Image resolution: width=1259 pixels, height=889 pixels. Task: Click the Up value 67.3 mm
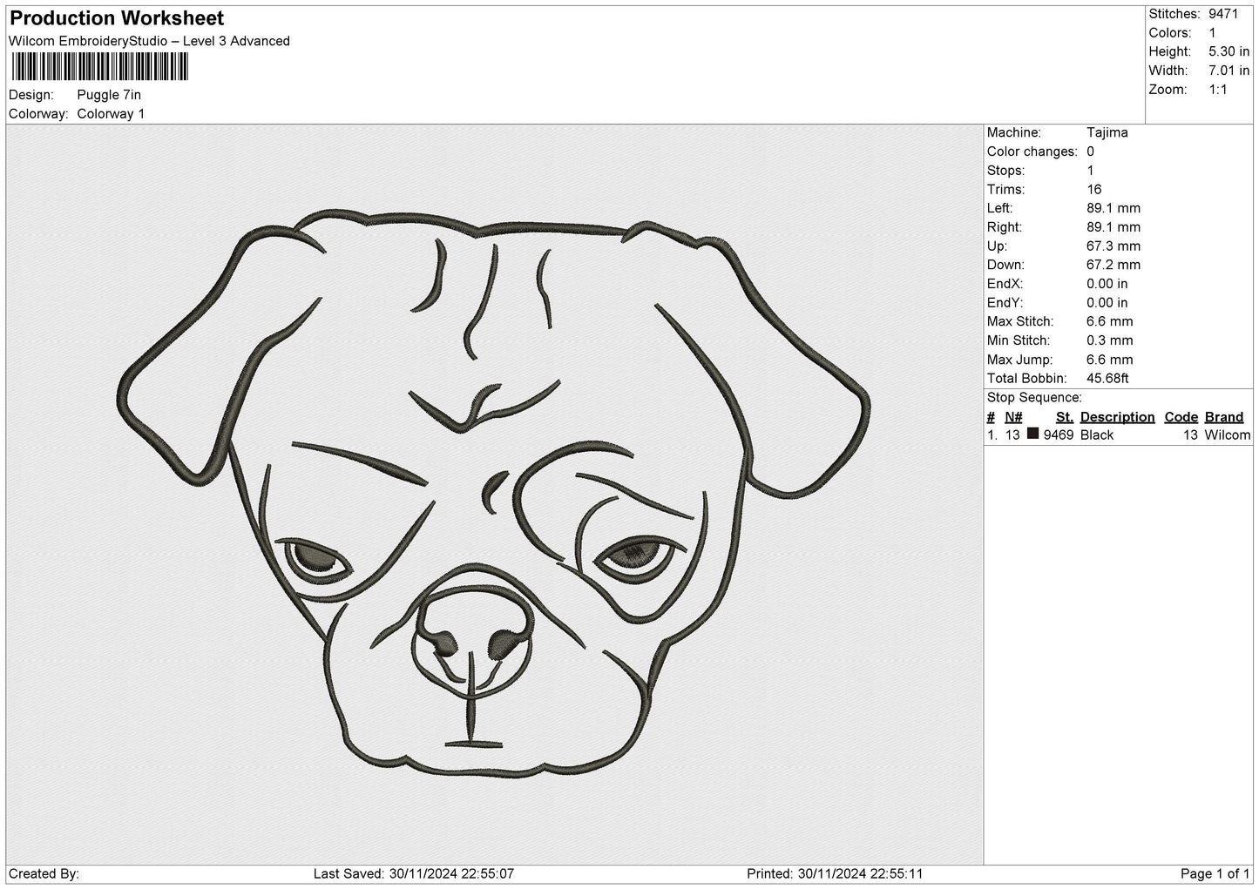pos(1113,246)
